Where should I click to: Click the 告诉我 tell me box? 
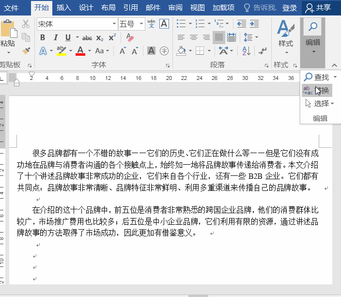point(260,8)
